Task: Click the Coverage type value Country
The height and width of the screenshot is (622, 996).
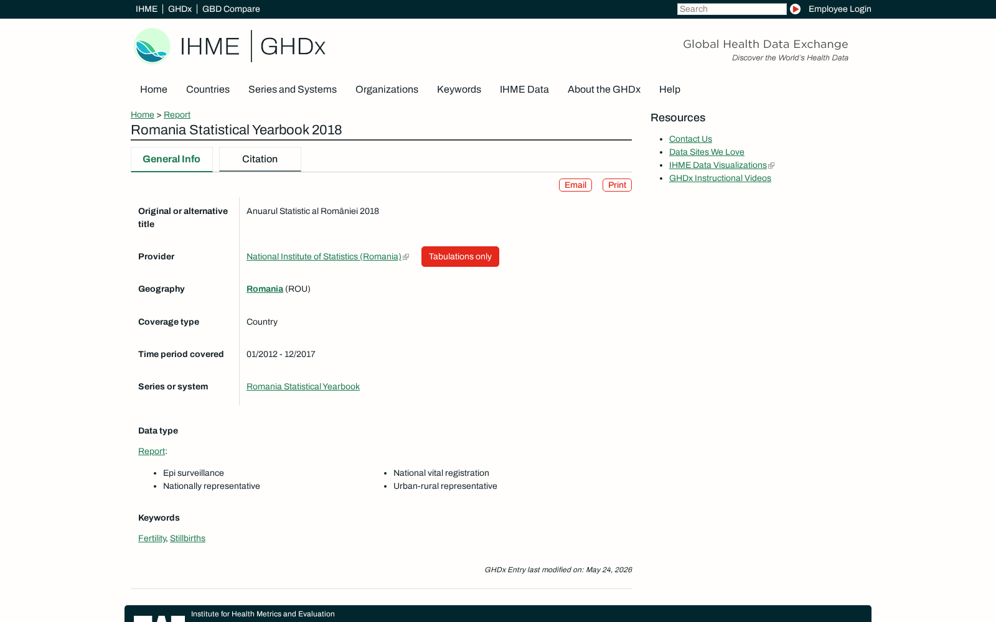Action: click(x=262, y=322)
